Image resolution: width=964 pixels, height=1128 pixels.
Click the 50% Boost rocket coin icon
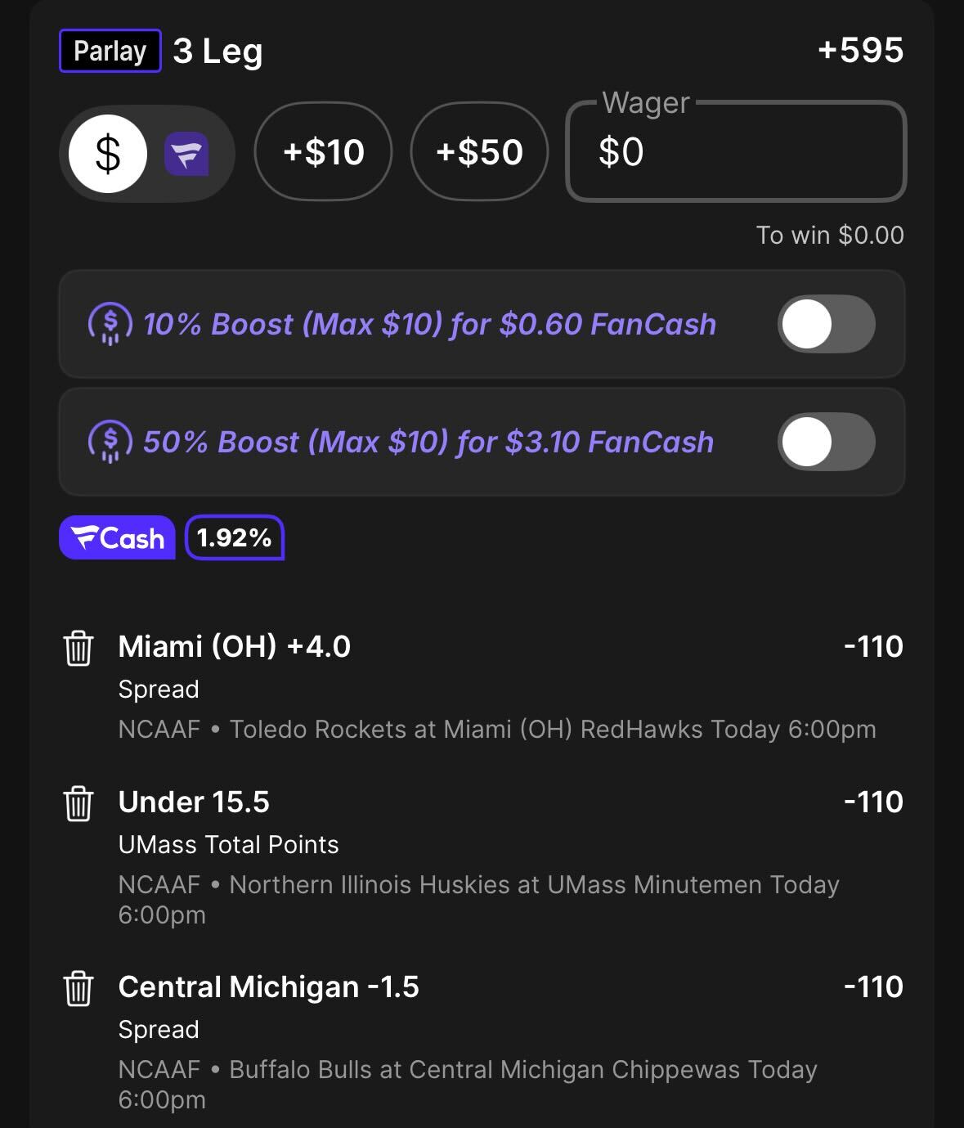pos(110,442)
